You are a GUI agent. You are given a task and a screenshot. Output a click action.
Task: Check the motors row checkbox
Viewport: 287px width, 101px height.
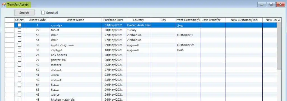click(19, 65)
